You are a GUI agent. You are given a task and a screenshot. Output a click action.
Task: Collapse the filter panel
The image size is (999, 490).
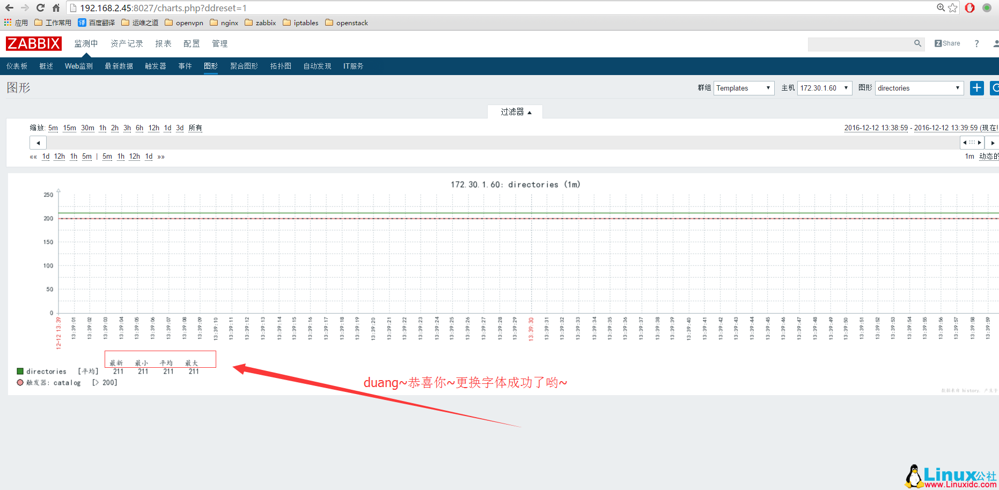tap(515, 112)
